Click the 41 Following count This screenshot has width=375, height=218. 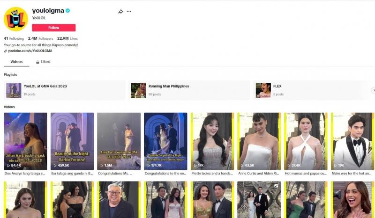(x=14, y=38)
